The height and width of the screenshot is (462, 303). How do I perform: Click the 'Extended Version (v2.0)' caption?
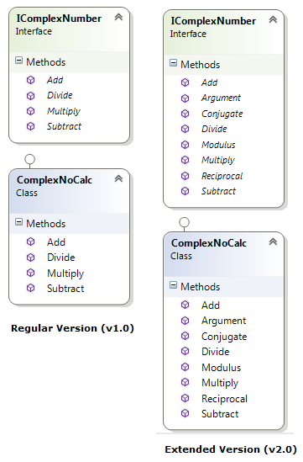231,449
